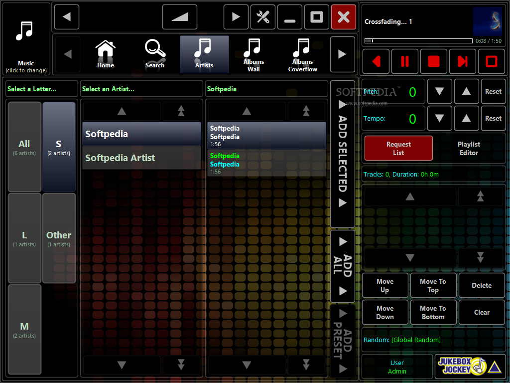This screenshot has width=510, height=383.
Task: Pause the current track
Action: (405, 61)
